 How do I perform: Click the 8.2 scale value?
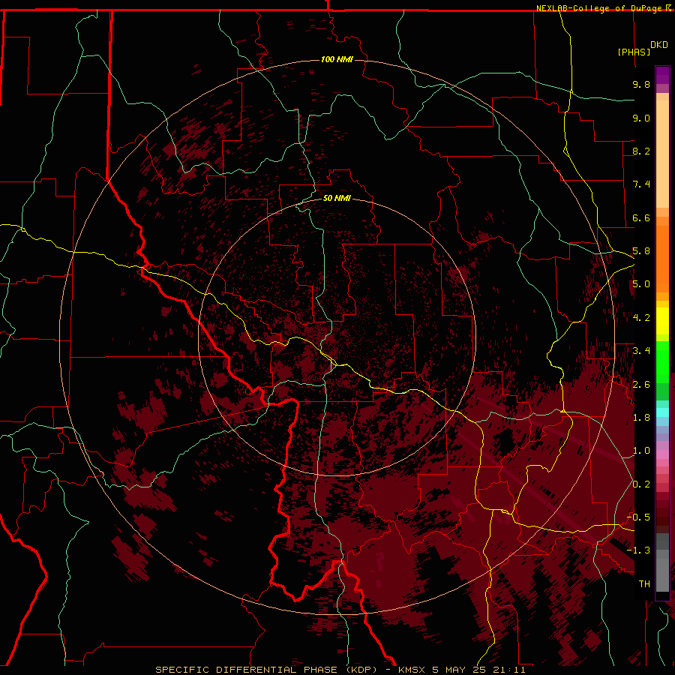(641, 151)
